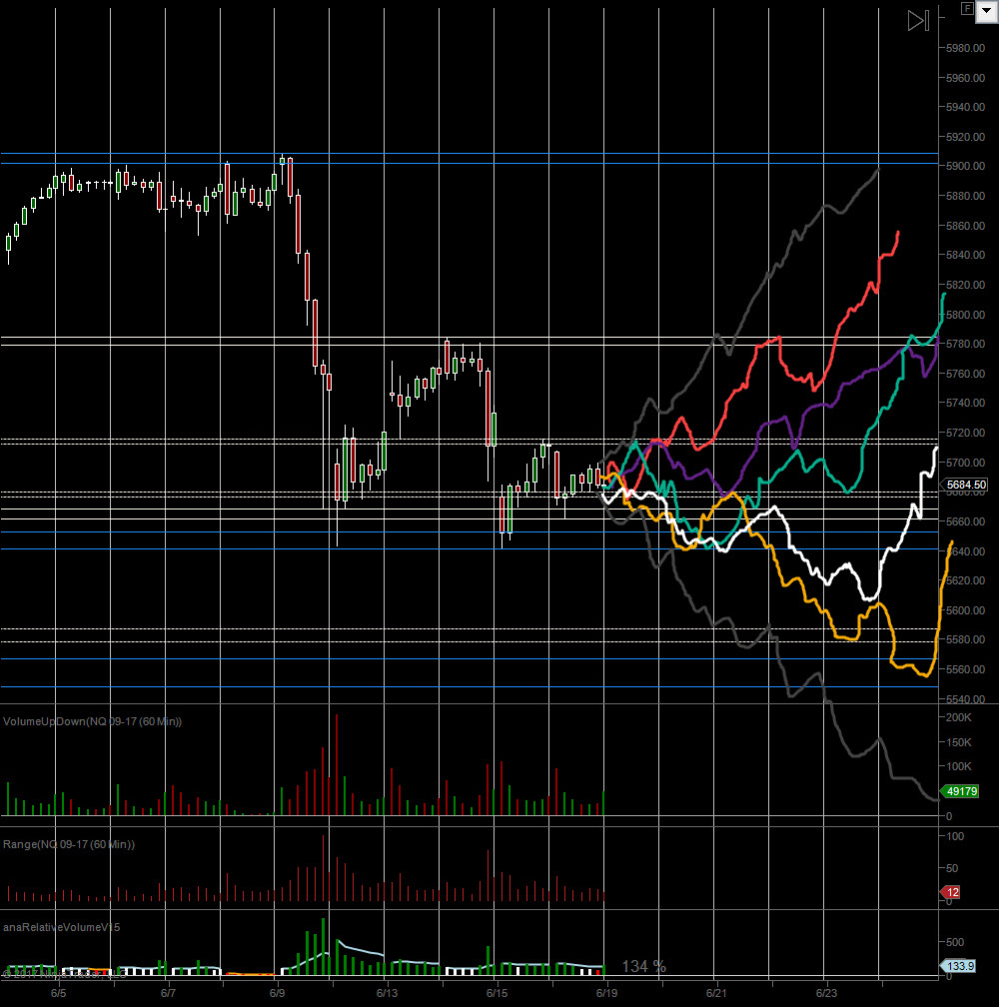999x1007 pixels.
Task: Click the 5800.00 price axis label
Action: click(965, 314)
